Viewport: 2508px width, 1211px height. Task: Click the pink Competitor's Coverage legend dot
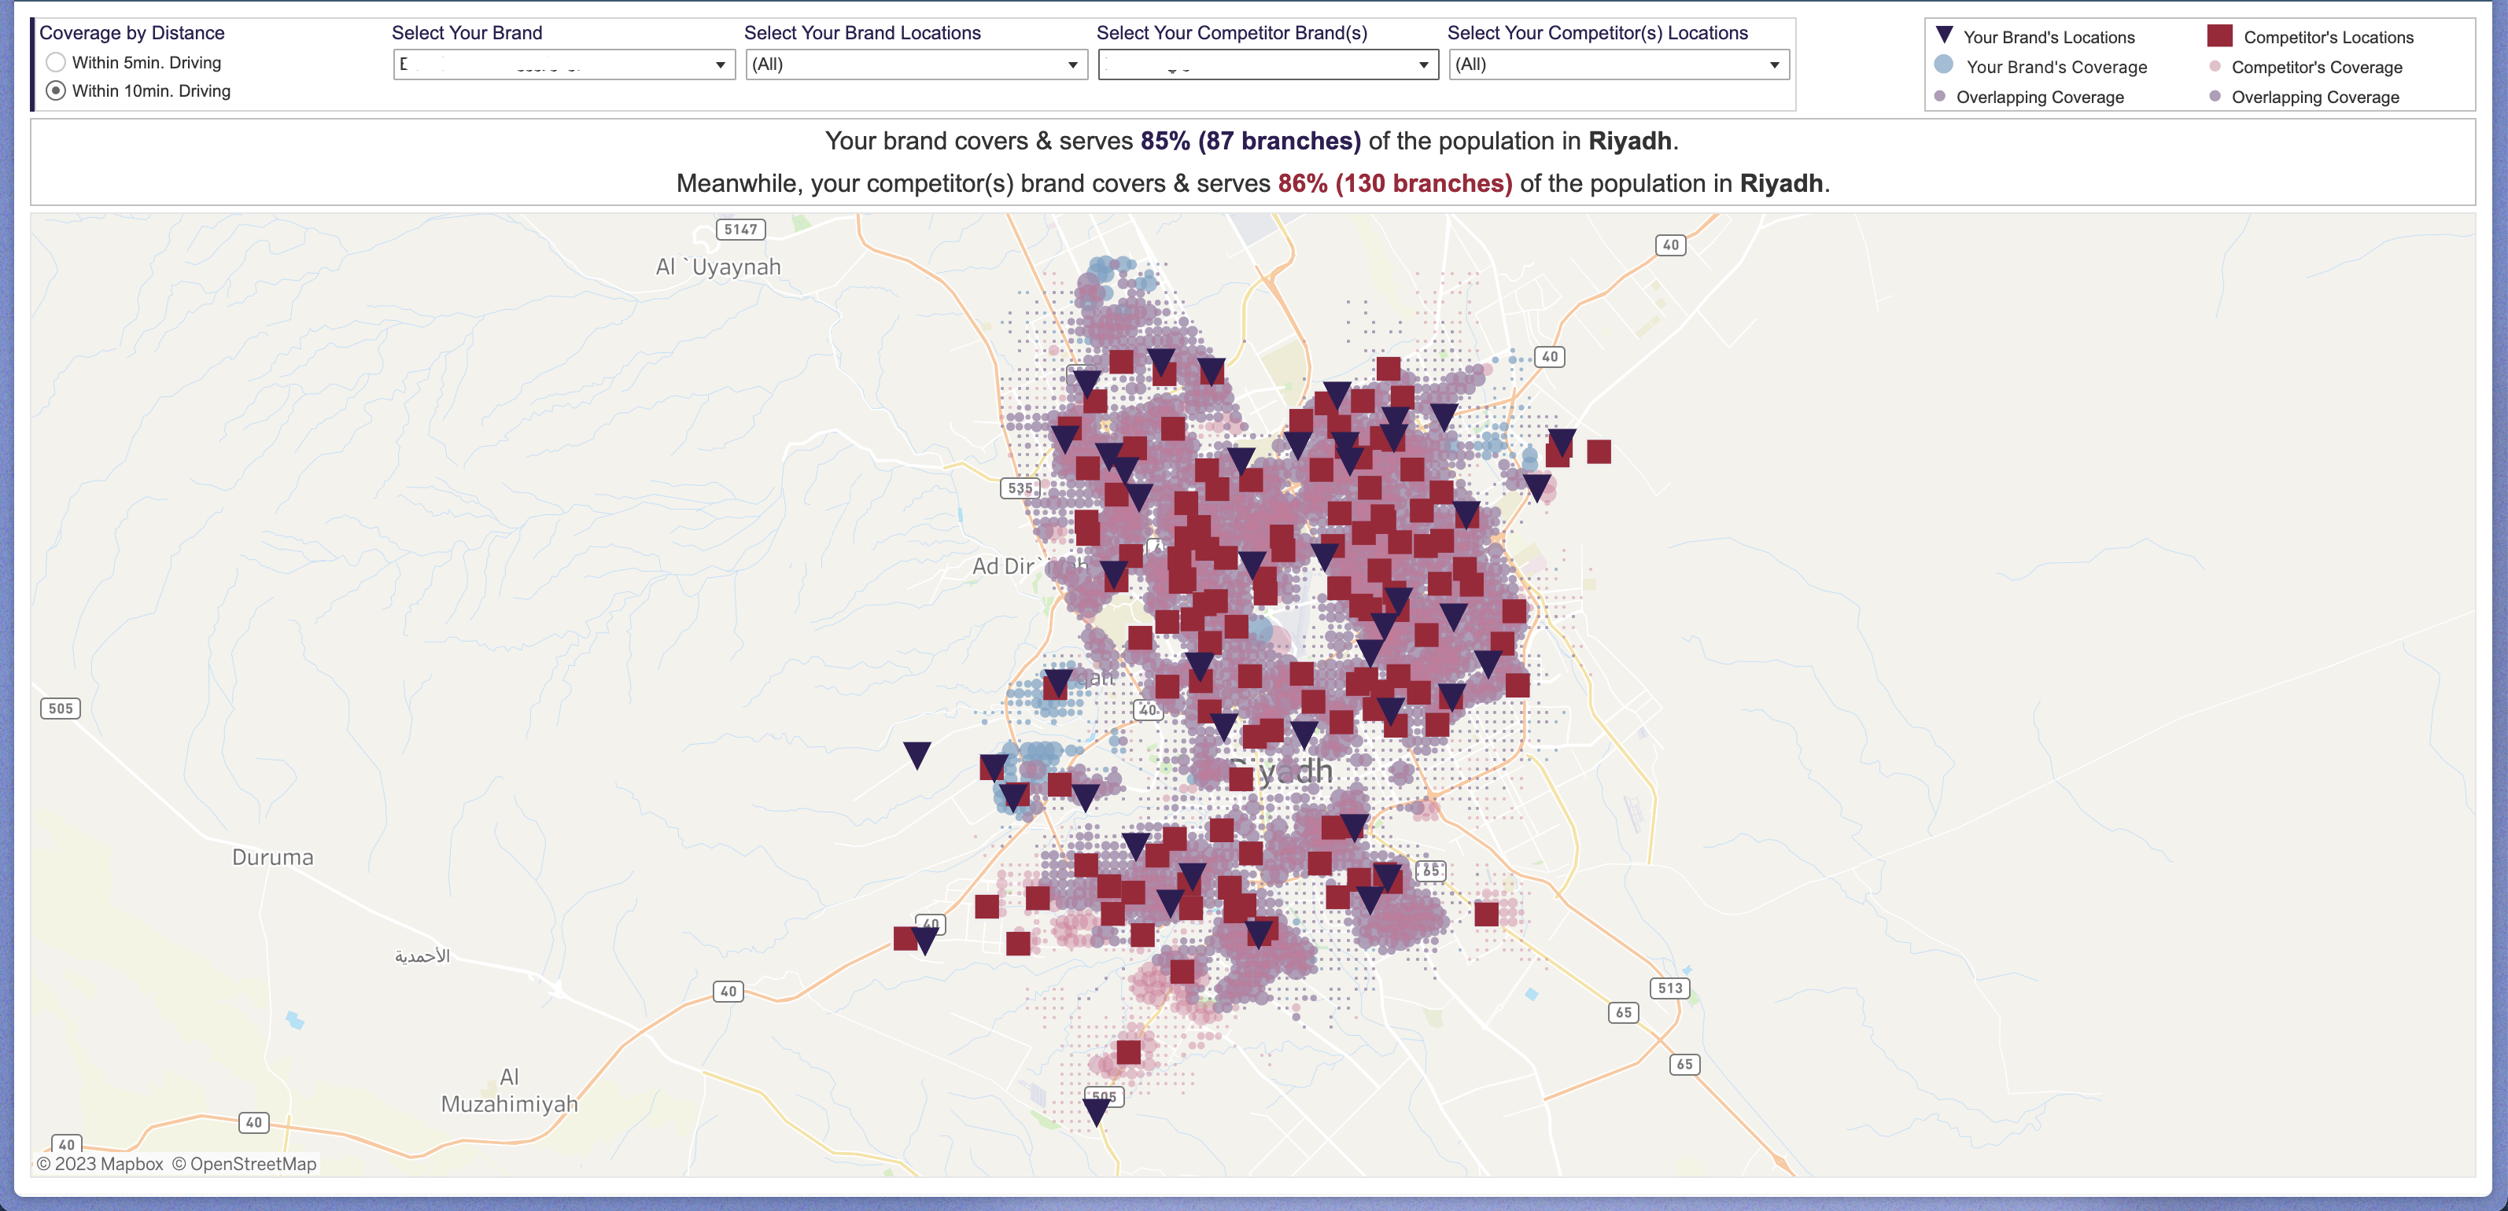[x=2216, y=67]
